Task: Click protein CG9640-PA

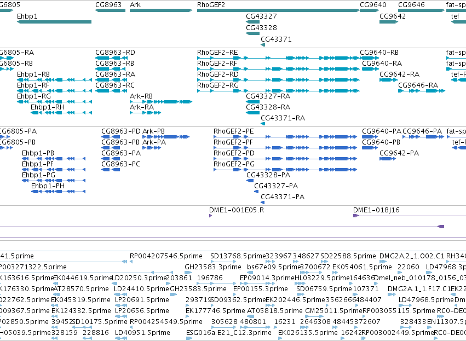Action: click(x=370, y=137)
